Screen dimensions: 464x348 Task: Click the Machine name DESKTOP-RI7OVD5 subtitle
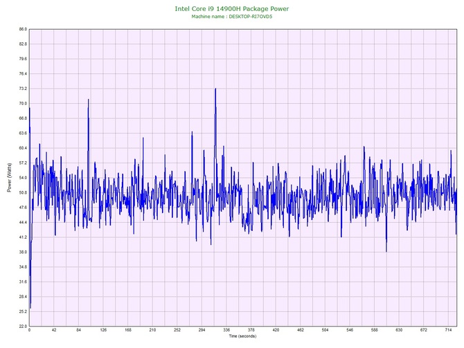pyautogui.click(x=232, y=17)
